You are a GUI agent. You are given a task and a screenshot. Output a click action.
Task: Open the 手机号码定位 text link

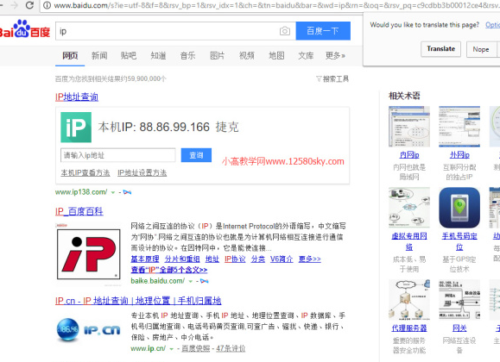[x=459, y=241]
